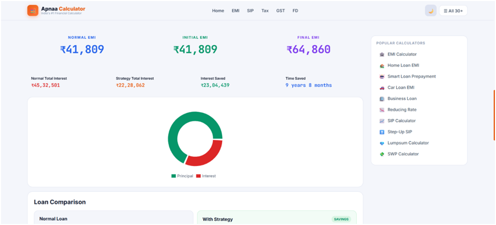Click the Popular Calculators heading

tap(400, 43)
